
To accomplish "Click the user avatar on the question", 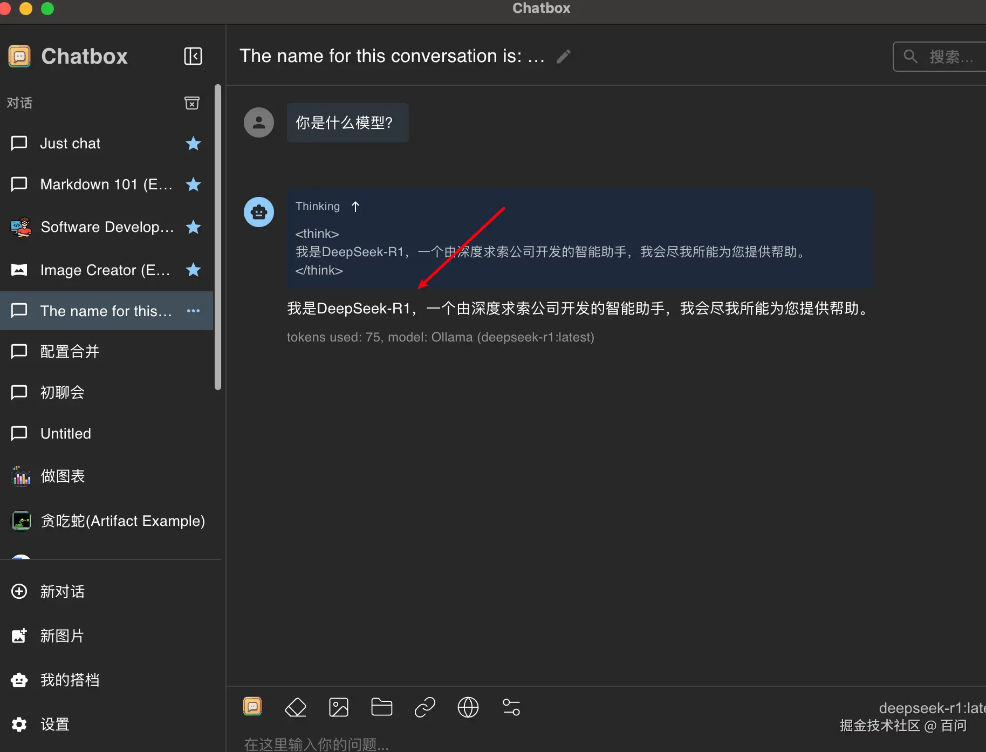I will pos(259,122).
